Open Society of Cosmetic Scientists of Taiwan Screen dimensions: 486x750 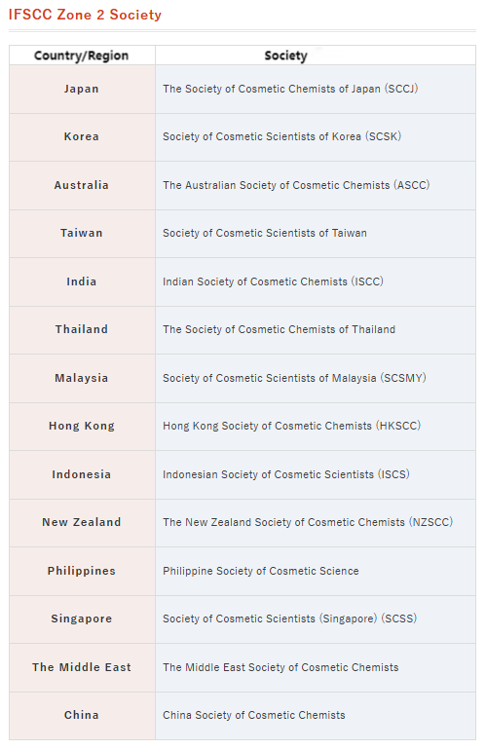tap(265, 234)
